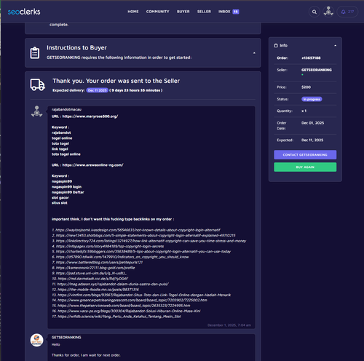Click the Info panel icon
Viewport: 364px width, 361px height.
tap(276, 46)
